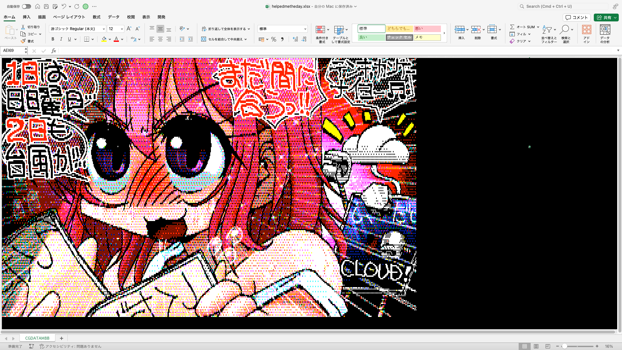Align text right
The width and height of the screenshot is (622, 350).
(x=169, y=39)
